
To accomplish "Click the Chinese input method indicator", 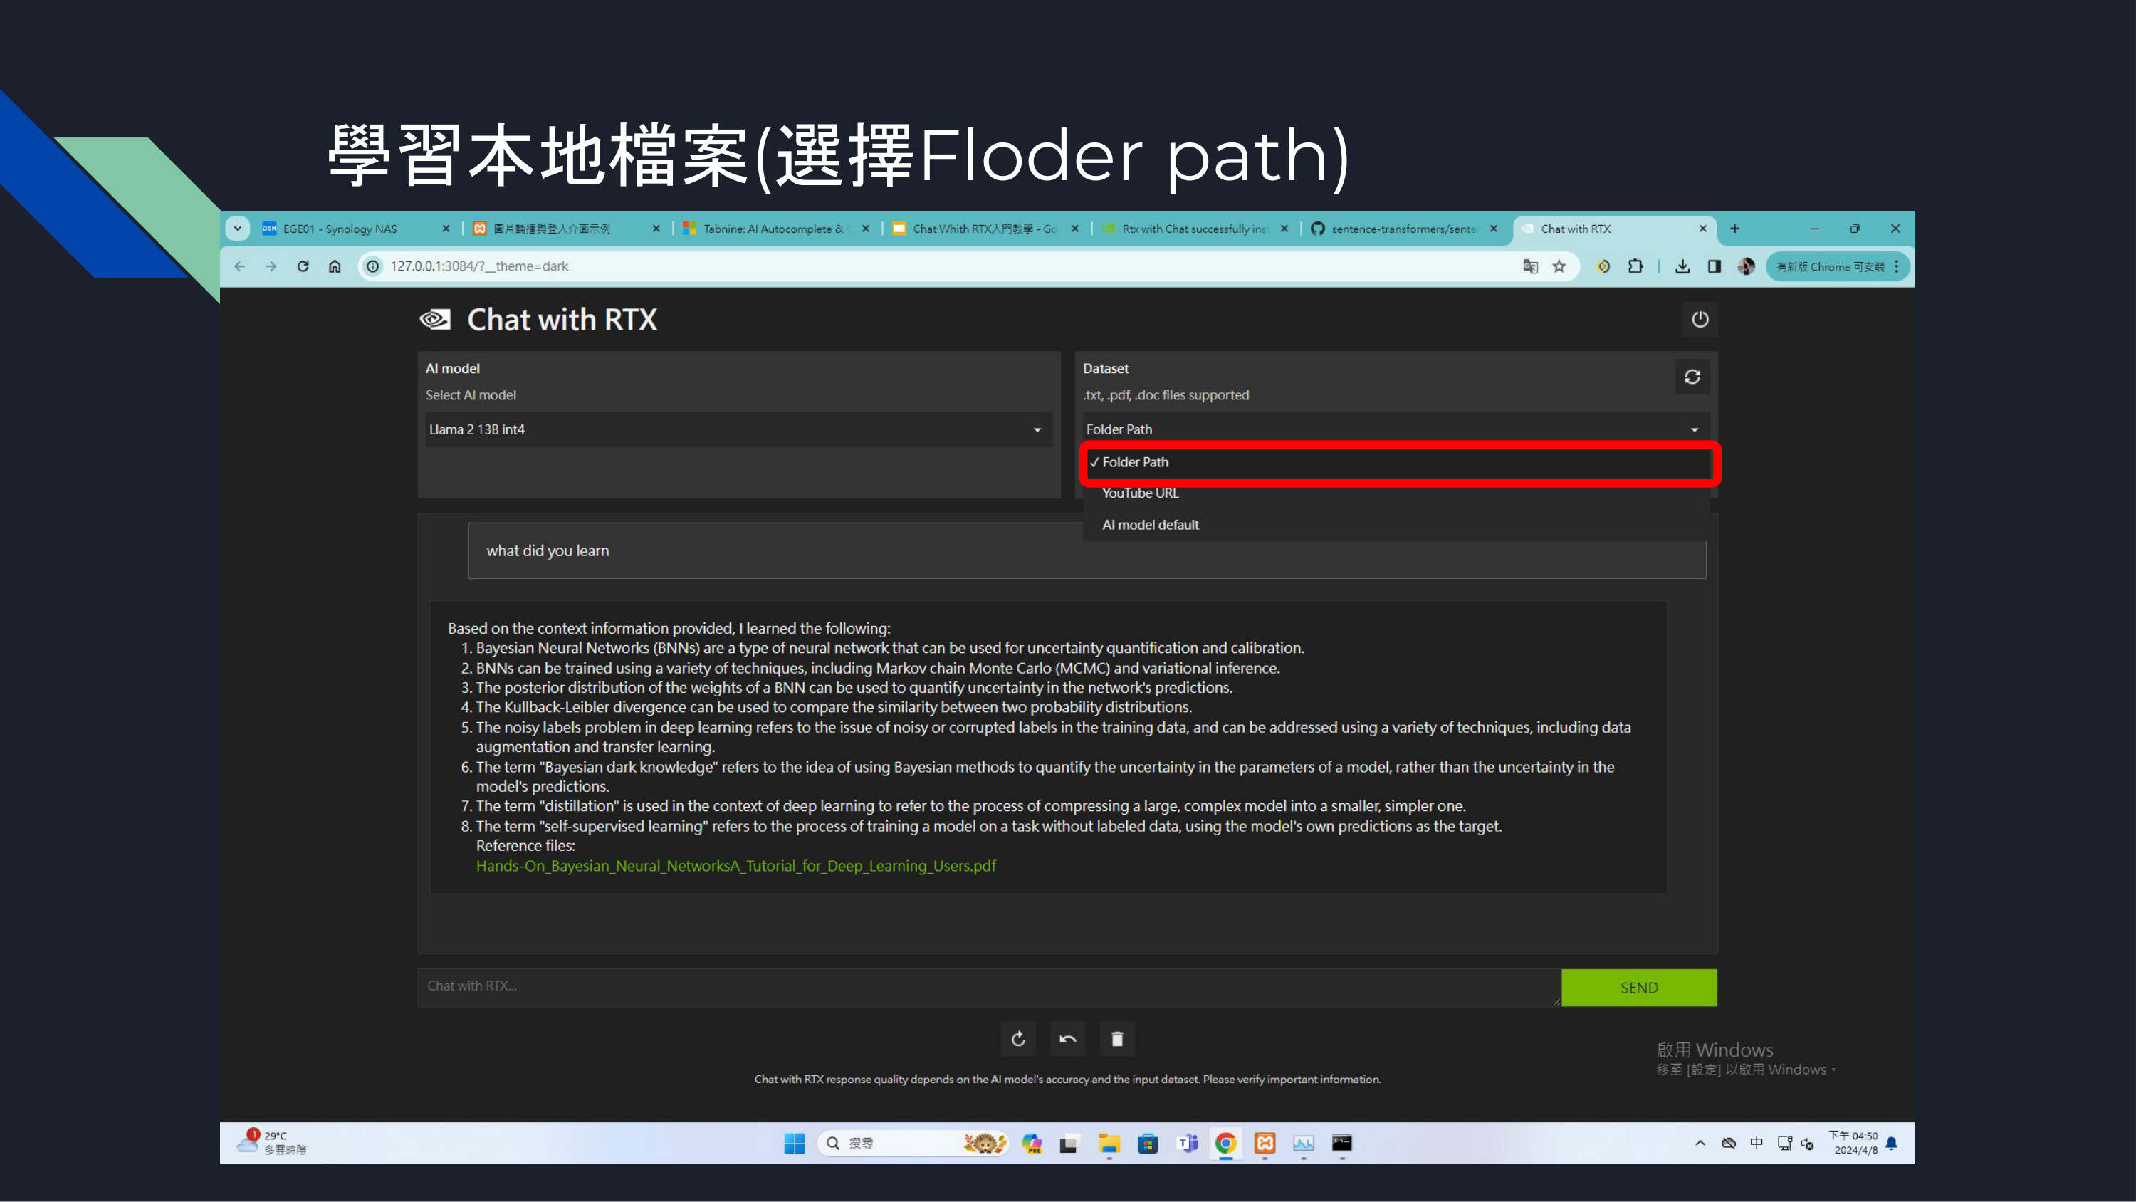I will (x=1757, y=1143).
